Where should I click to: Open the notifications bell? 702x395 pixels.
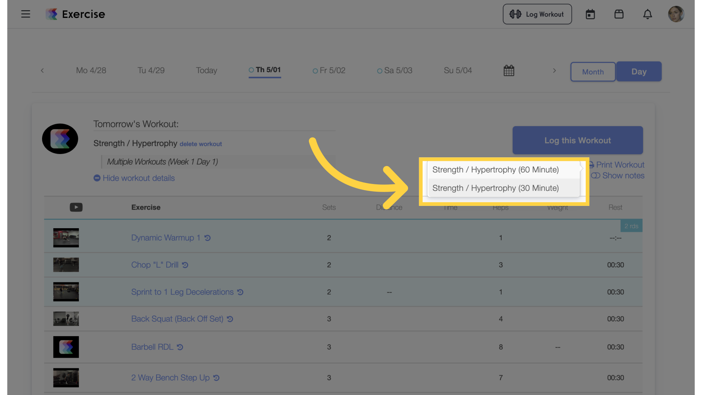click(x=648, y=14)
